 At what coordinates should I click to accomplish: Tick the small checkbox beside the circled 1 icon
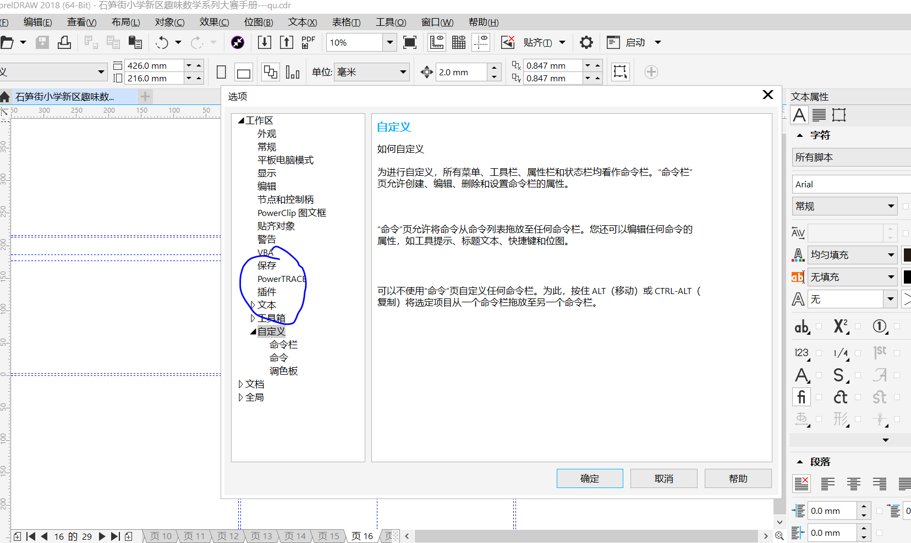897,326
